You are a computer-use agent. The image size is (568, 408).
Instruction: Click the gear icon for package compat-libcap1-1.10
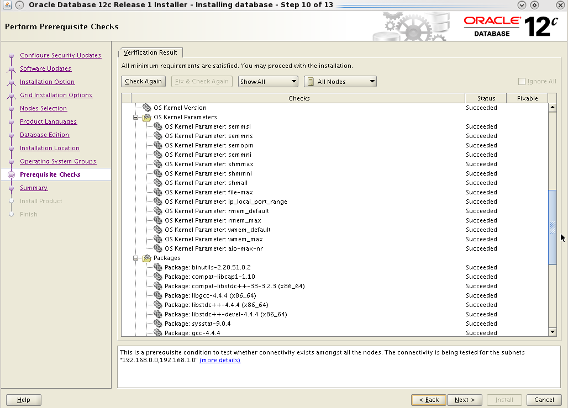coord(158,277)
